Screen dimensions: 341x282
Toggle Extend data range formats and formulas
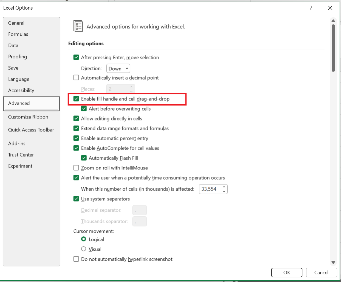[76, 128]
